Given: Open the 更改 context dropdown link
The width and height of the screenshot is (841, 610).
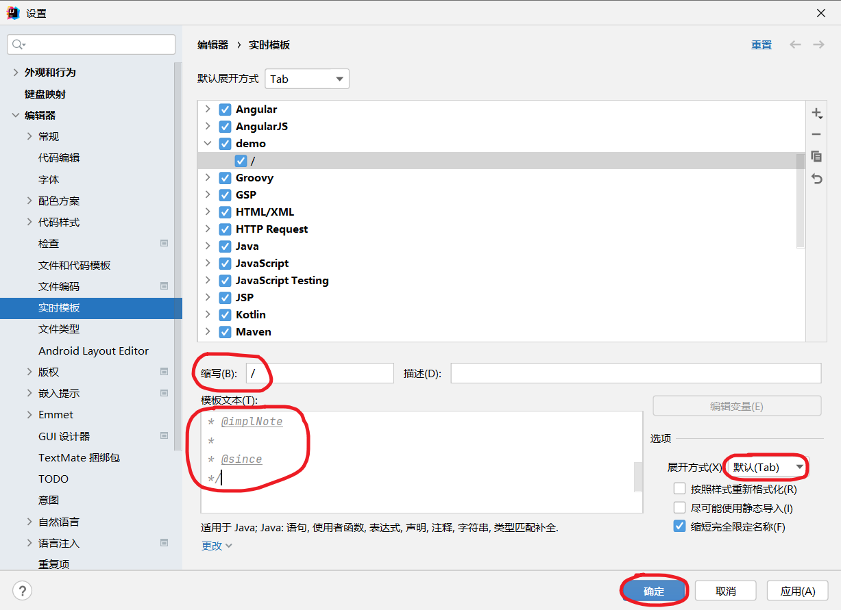Looking at the screenshot, I should [x=217, y=546].
